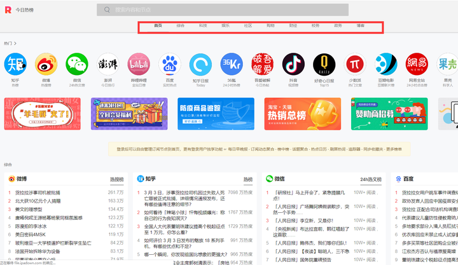458x265 pixels.
Task: Click the 百度 paw icon in card header
Action: (x=398, y=179)
